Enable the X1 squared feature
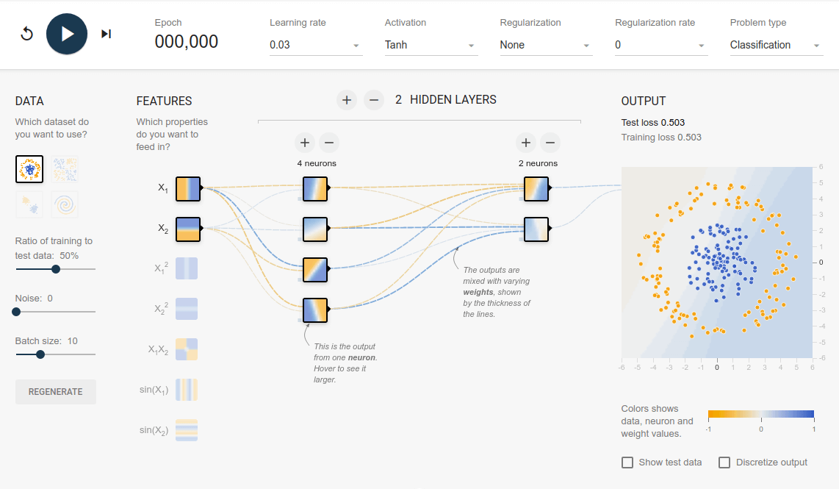 pyautogui.click(x=187, y=269)
